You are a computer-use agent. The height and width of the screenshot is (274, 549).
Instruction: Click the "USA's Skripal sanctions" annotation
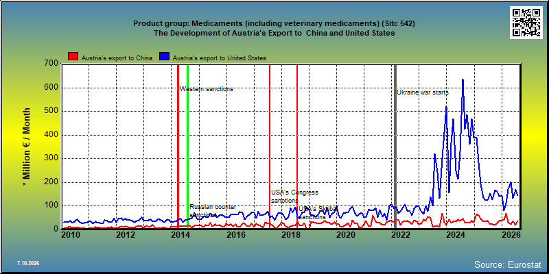coord(318,212)
